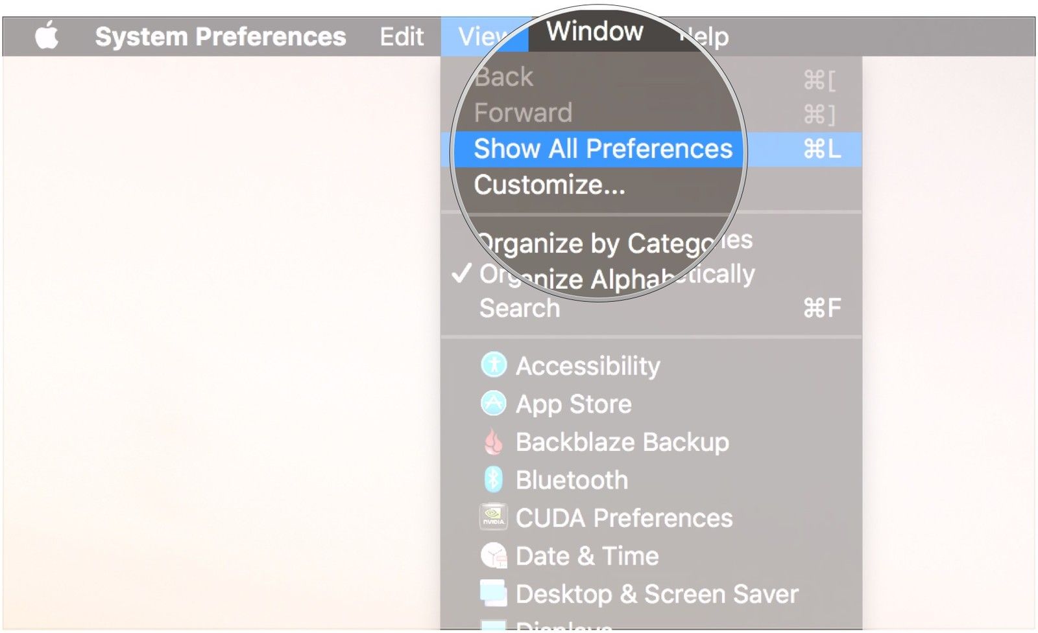The width and height of the screenshot is (1038, 633).
Task: Open the Edit menu
Action: pyautogui.click(x=402, y=36)
